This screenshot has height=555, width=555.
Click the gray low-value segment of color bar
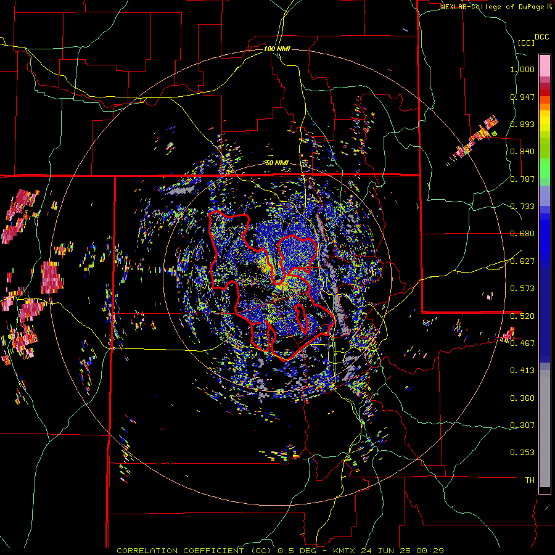(545, 429)
